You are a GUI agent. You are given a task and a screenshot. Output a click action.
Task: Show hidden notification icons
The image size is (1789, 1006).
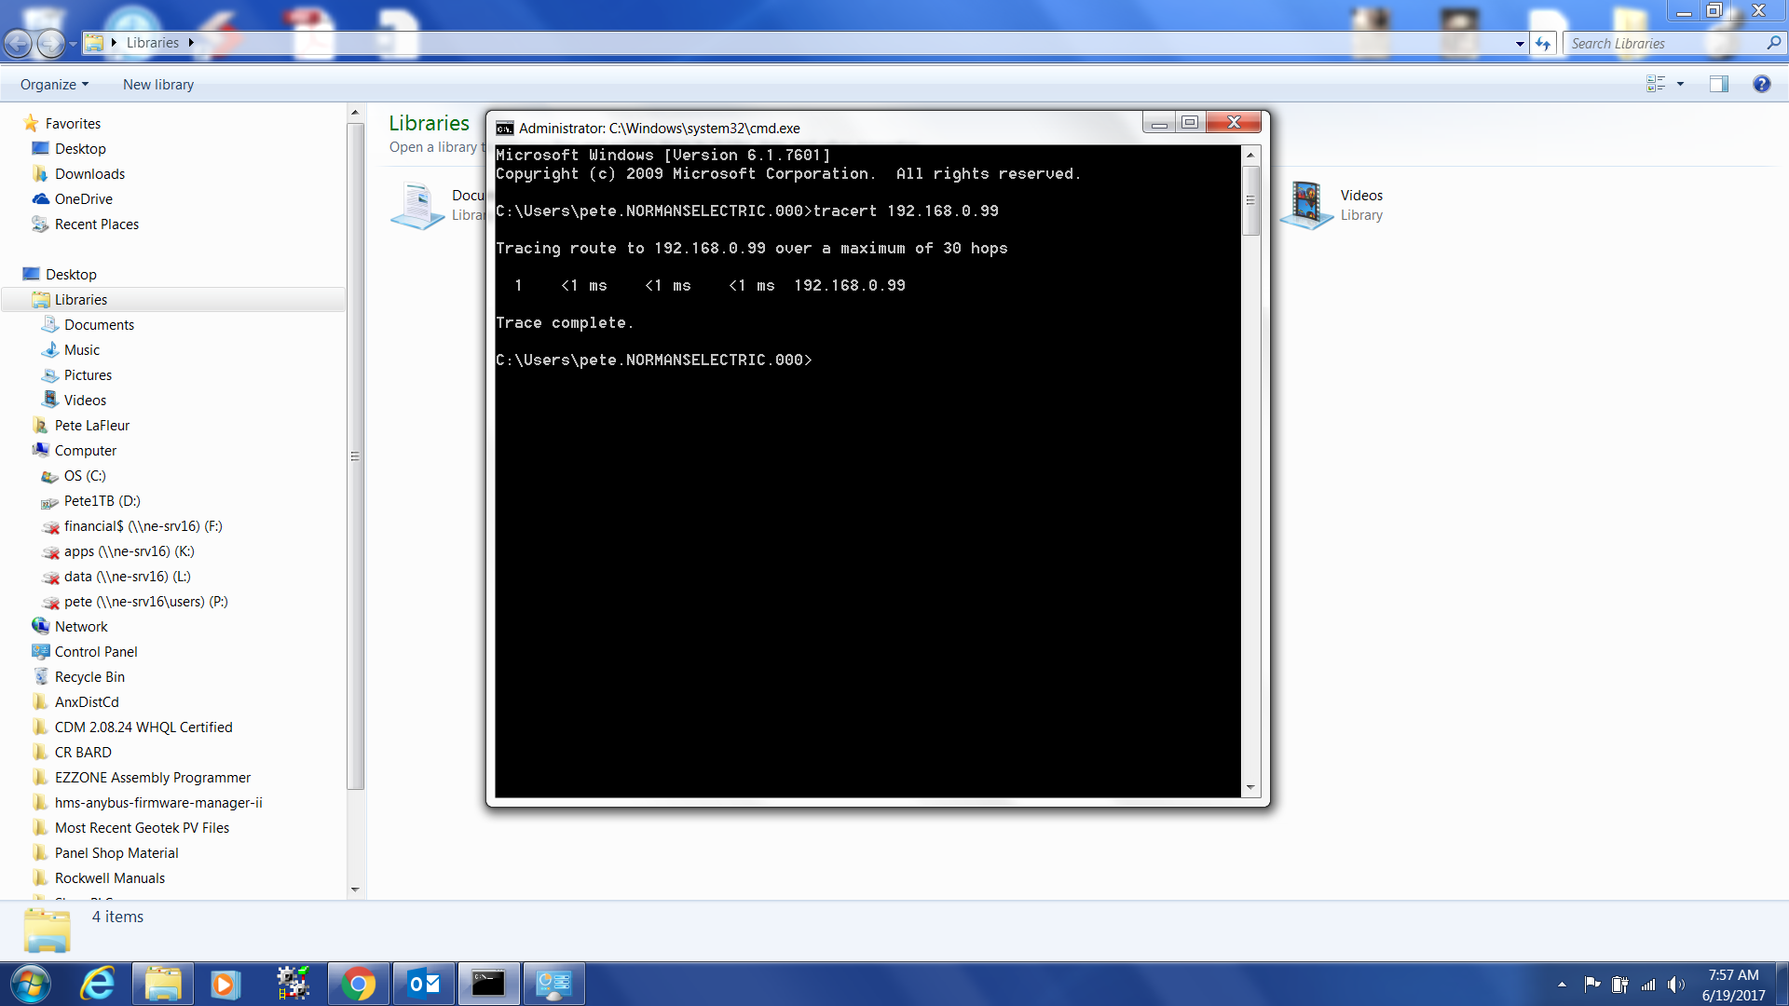point(1561,983)
